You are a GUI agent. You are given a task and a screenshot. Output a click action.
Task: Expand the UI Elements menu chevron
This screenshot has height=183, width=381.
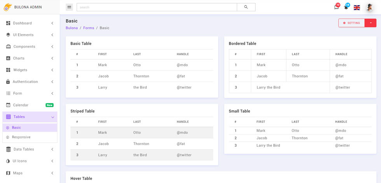click(52, 35)
